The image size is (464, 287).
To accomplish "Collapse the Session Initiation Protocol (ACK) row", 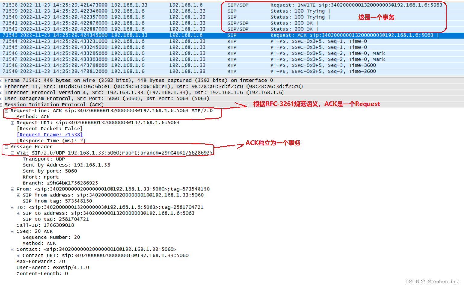I will [x=1, y=105].
